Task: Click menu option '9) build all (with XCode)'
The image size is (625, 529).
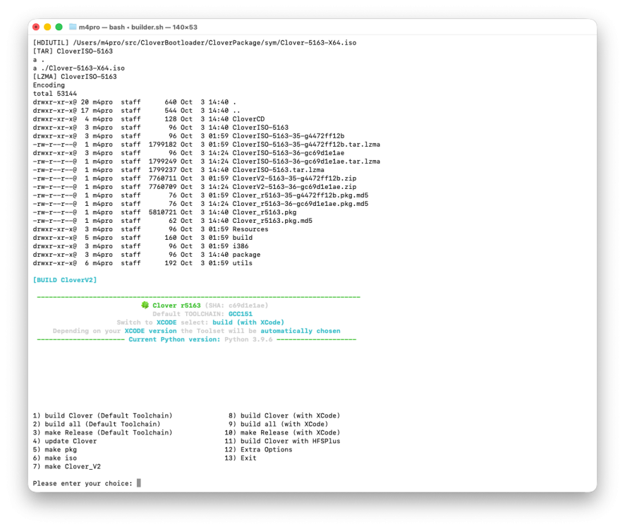Action: (278, 424)
